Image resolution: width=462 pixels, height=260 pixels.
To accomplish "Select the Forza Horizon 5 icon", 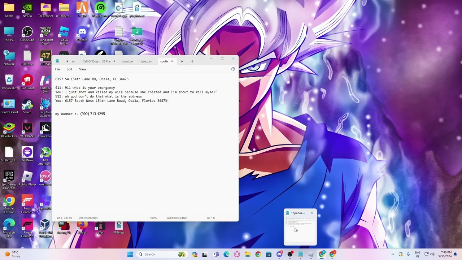I will tap(27, 229).
